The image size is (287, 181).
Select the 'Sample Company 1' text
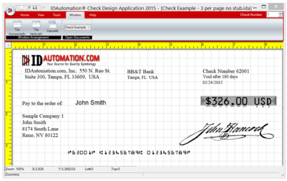(43, 116)
